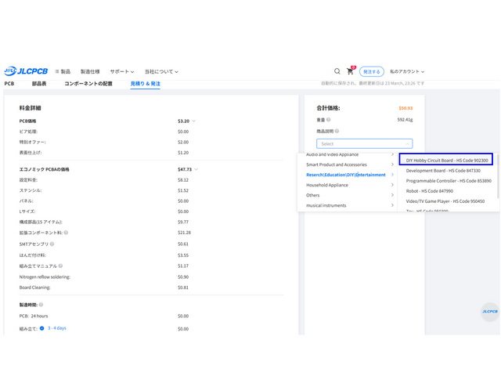Click the はんだ付け料 price $3.55

(183, 255)
